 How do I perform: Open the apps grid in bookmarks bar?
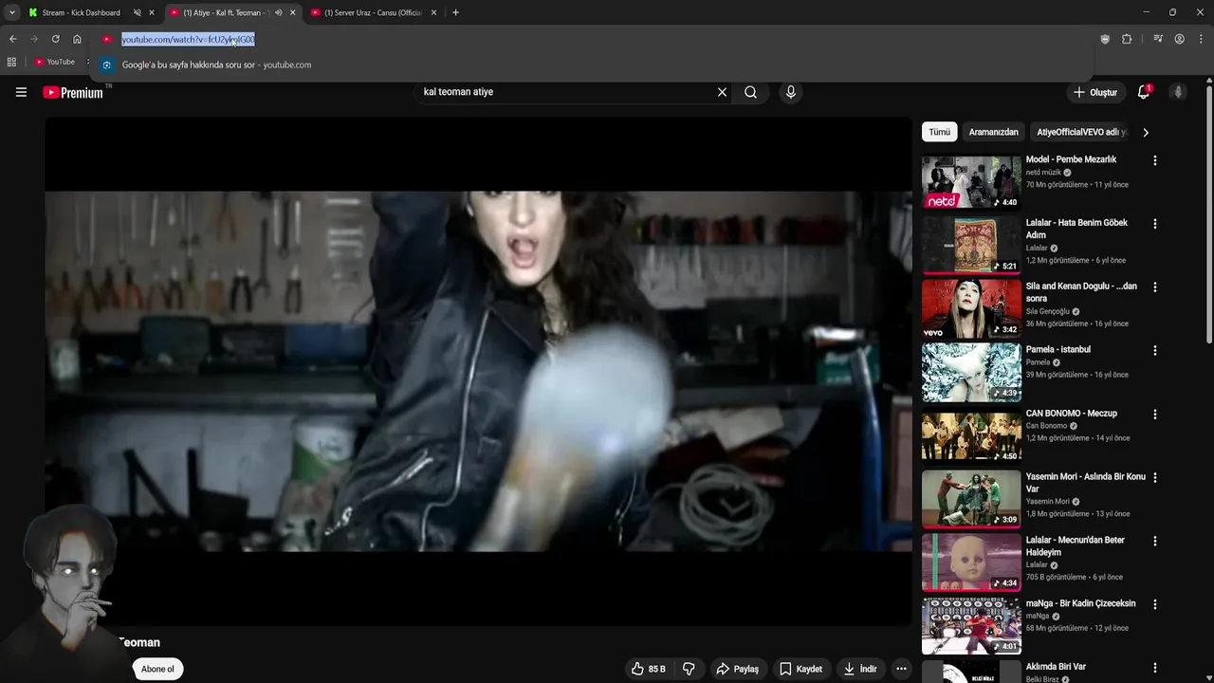pos(11,62)
